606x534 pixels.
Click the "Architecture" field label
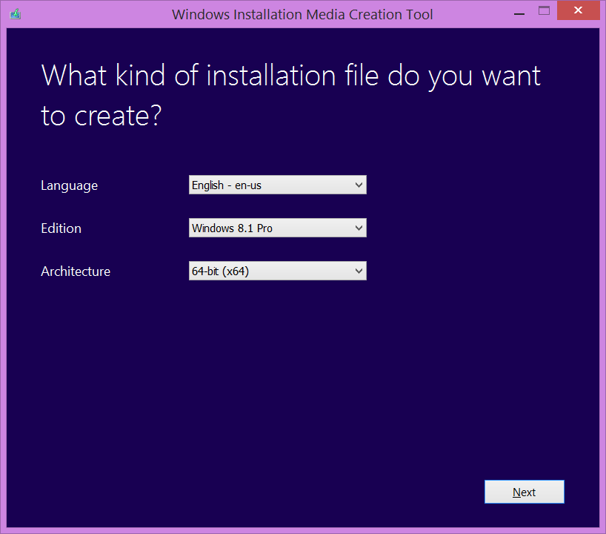[x=76, y=271]
